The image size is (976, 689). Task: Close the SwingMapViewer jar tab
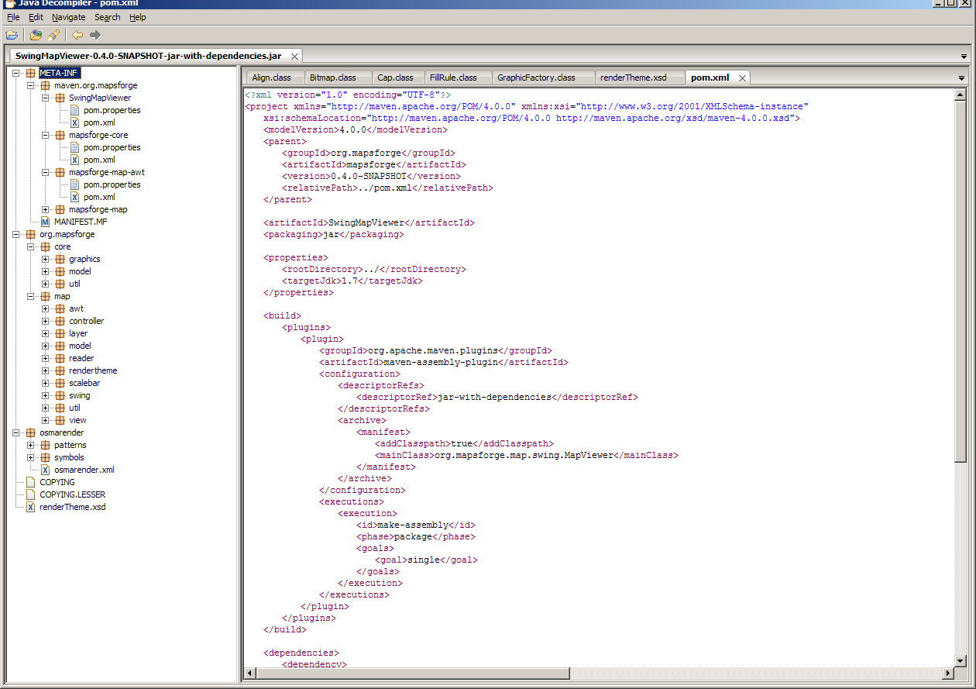click(294, 56)
